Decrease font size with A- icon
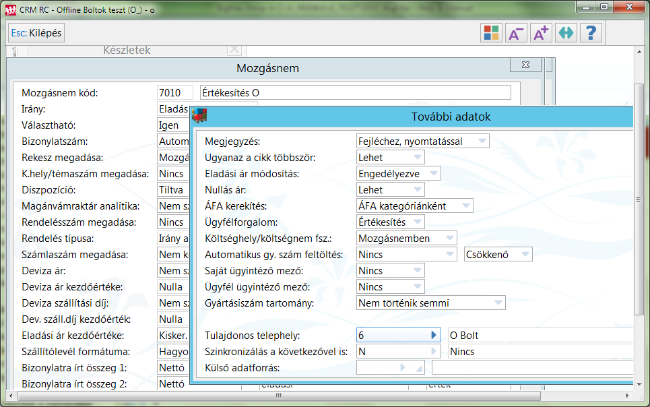This screenshot has height=407, width=650. pos(516,33)
